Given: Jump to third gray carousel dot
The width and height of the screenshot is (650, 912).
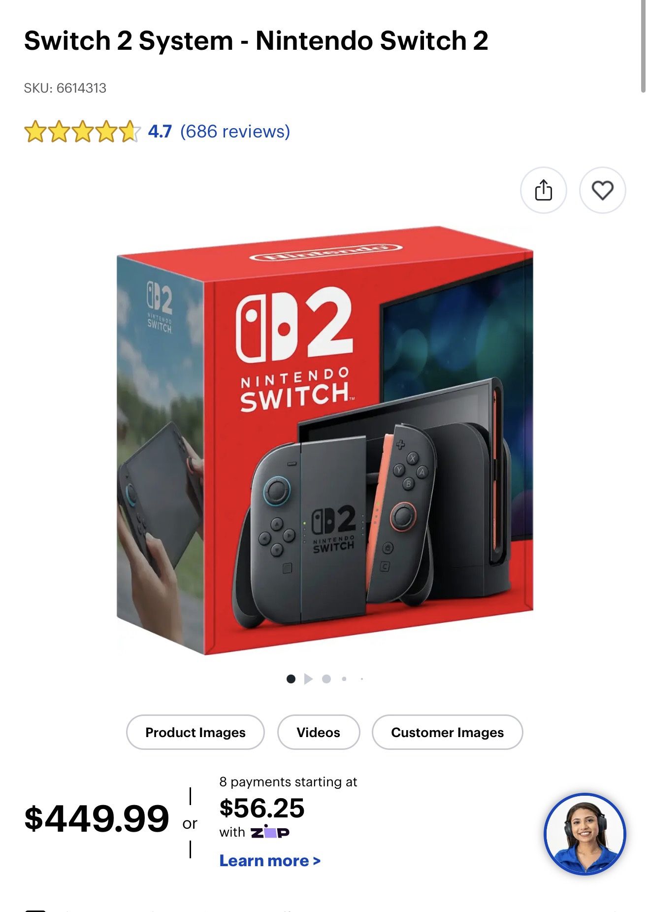Looking at the screenshot, I should (x=326, y=679).
